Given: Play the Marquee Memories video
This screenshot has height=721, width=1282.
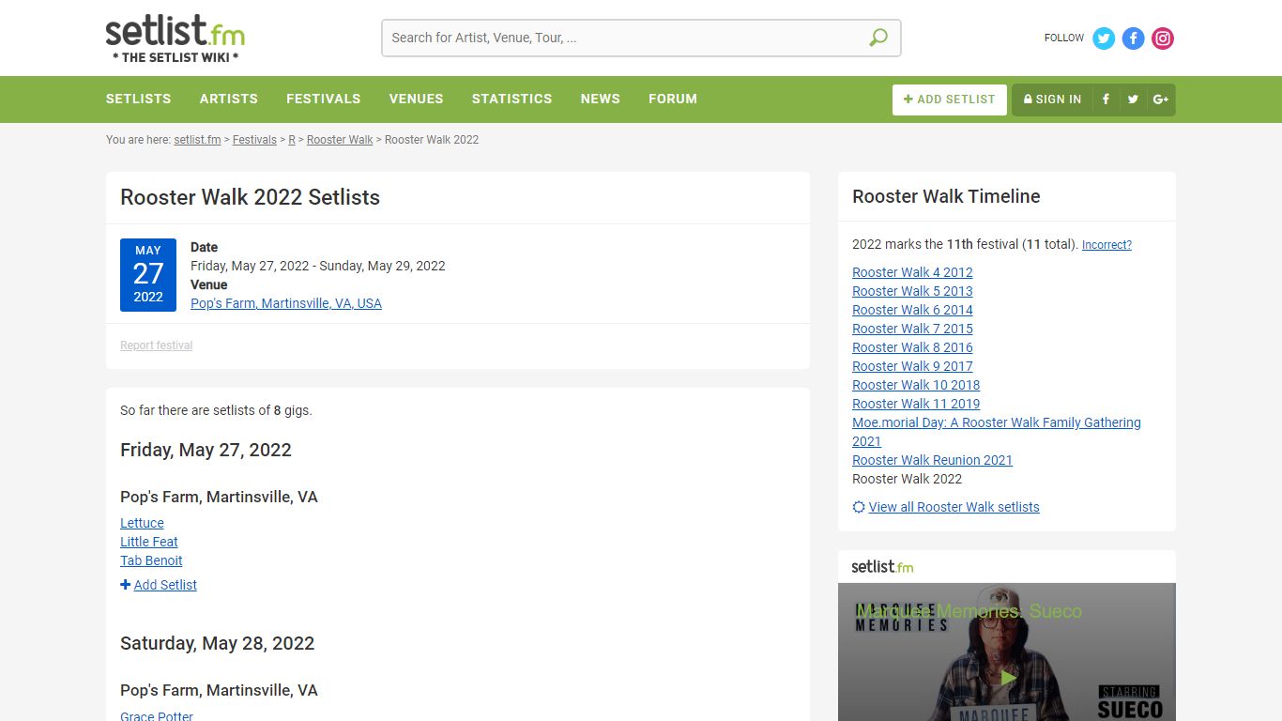Looking at the screenshot, I should pyautogui.click(x=1008, y=677).
